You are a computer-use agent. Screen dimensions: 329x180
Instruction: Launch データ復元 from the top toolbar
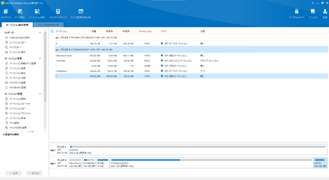[20, 14]
